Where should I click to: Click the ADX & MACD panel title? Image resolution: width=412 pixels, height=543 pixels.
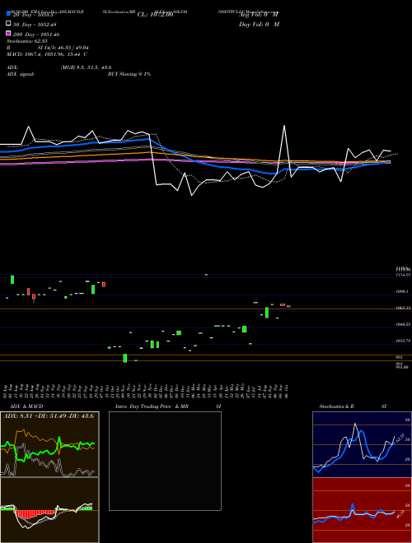(x=26, y=406)
